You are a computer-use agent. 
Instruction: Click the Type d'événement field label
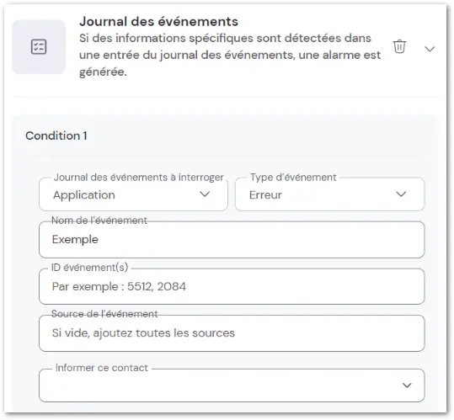pyautogui.click(x=293, y=177)
